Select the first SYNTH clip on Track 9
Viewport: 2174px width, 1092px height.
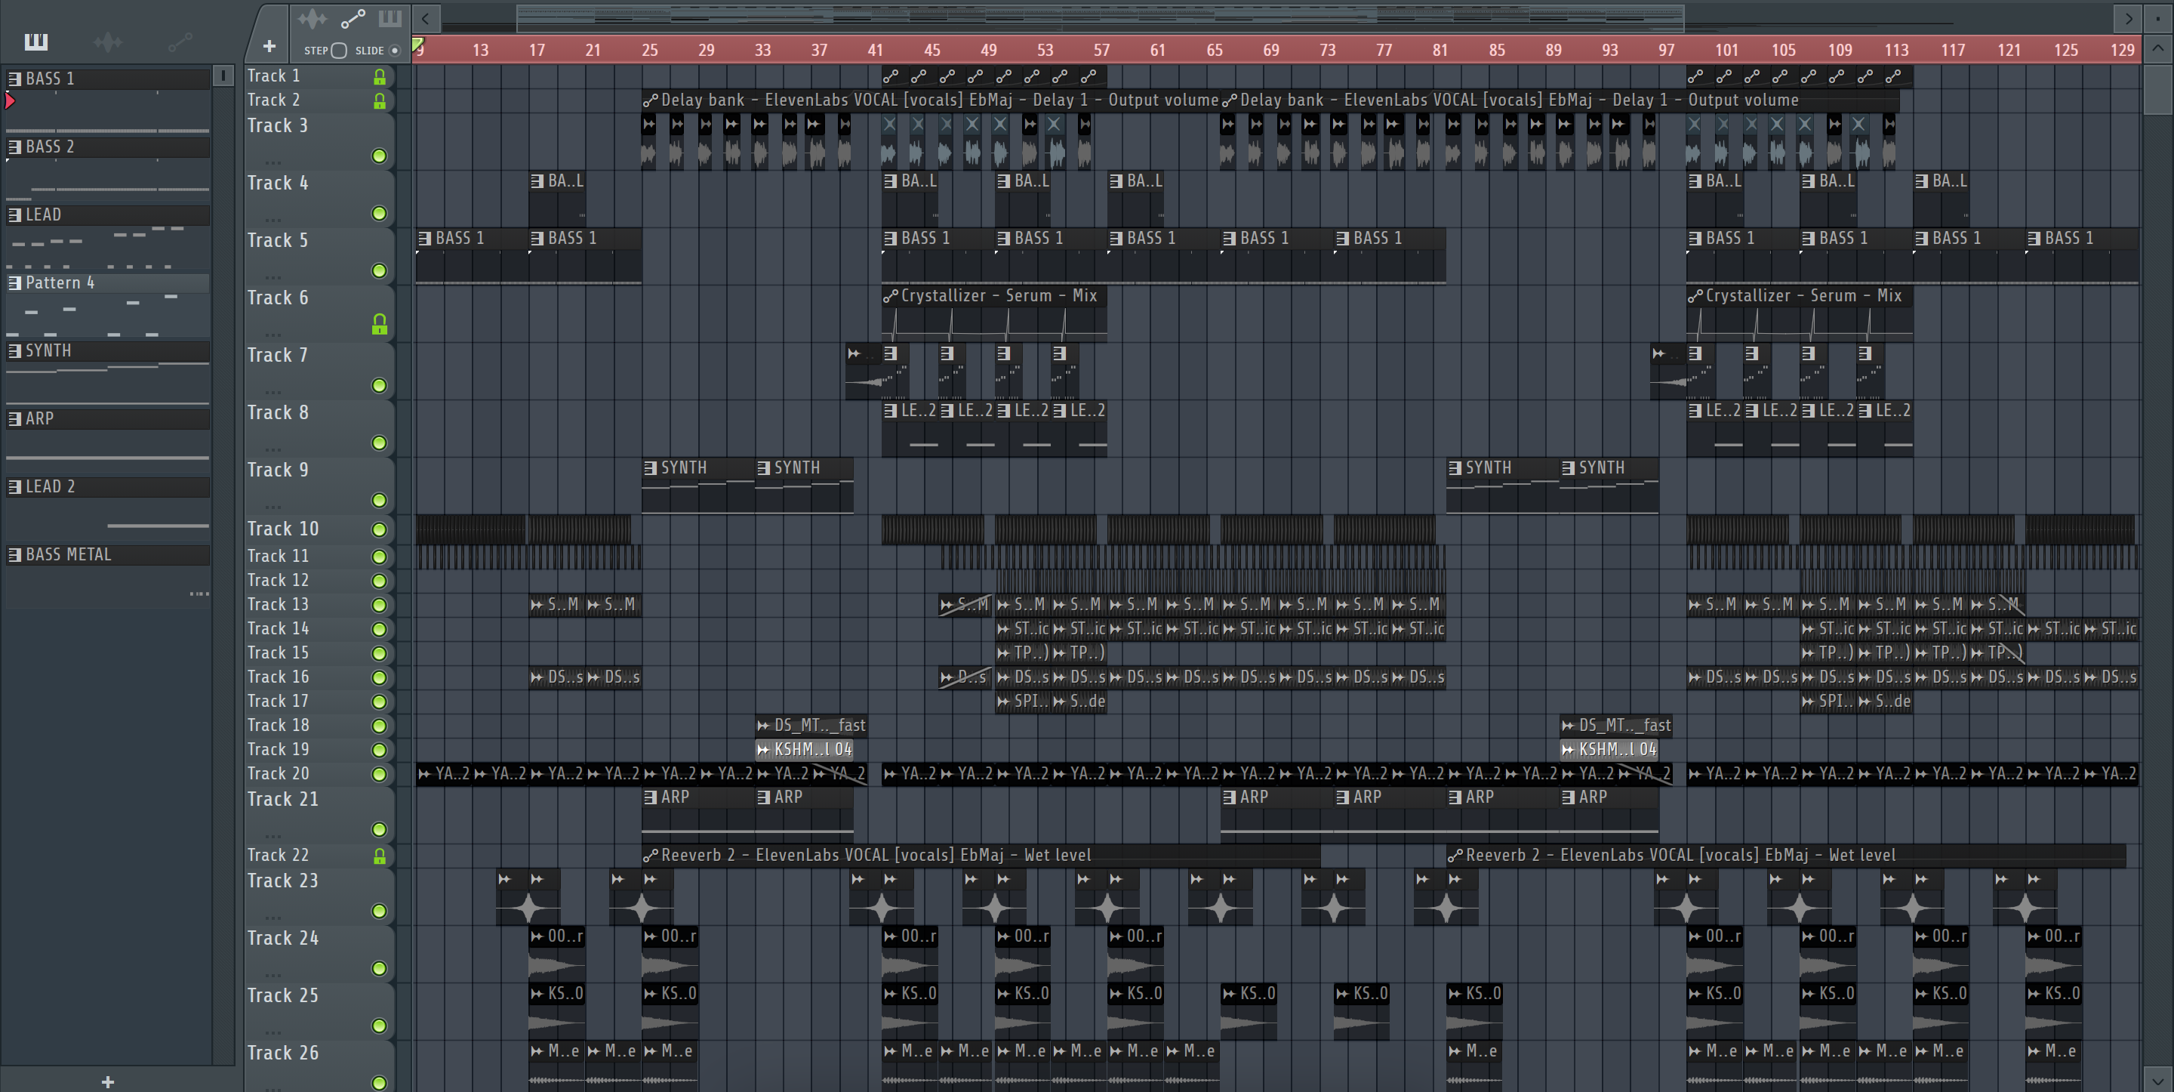698,486
